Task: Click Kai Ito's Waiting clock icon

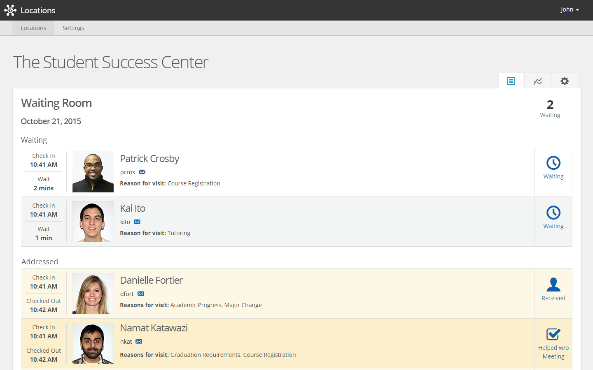Action: (553, 213)
